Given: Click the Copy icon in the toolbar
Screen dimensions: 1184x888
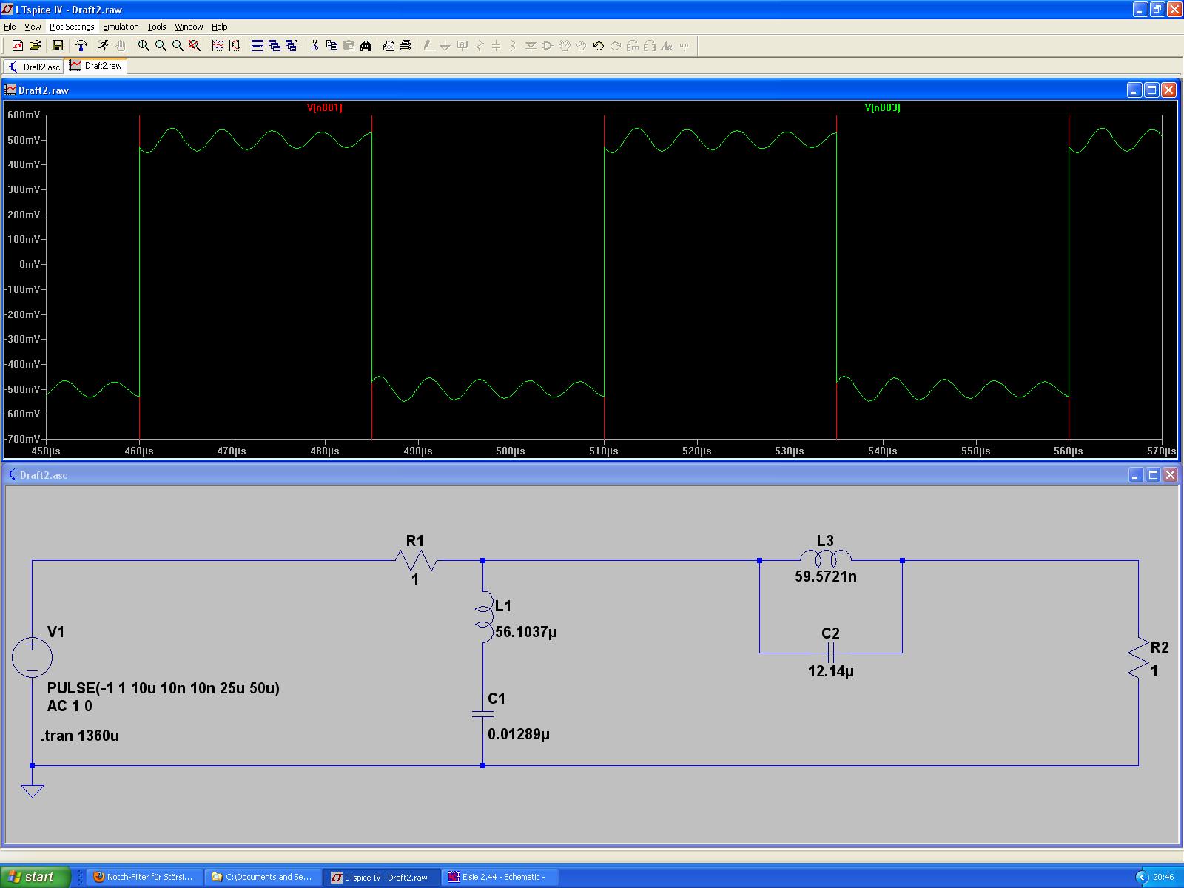Looking at the screenshot, I should coord(332,46).
